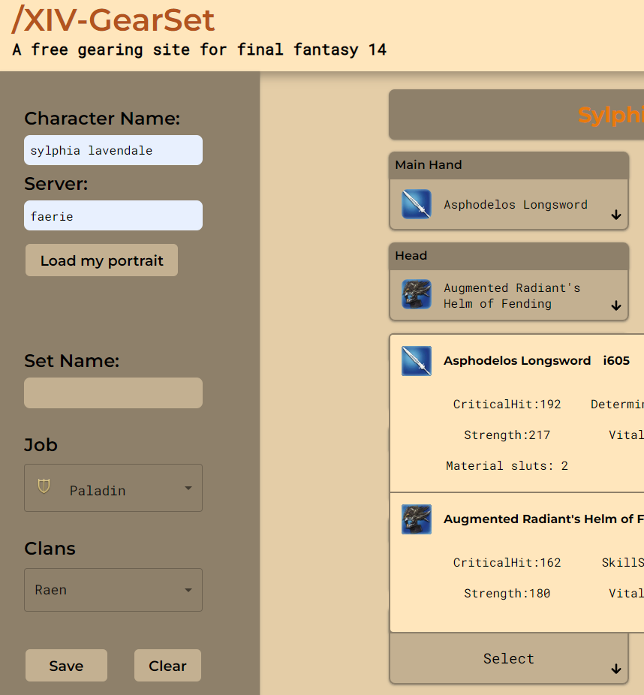Save the gear set
Image resolution: width=644 pixels, height=695 pixels.
click(66, 665)
